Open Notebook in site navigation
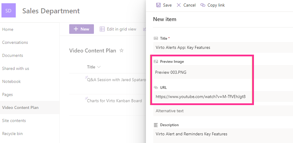Viewport: 293px width, 143px height. point(12,81)
